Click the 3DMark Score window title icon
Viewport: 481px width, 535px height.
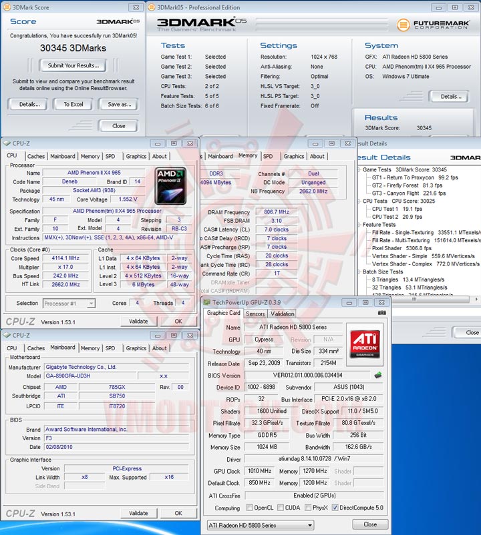(7, 7)
